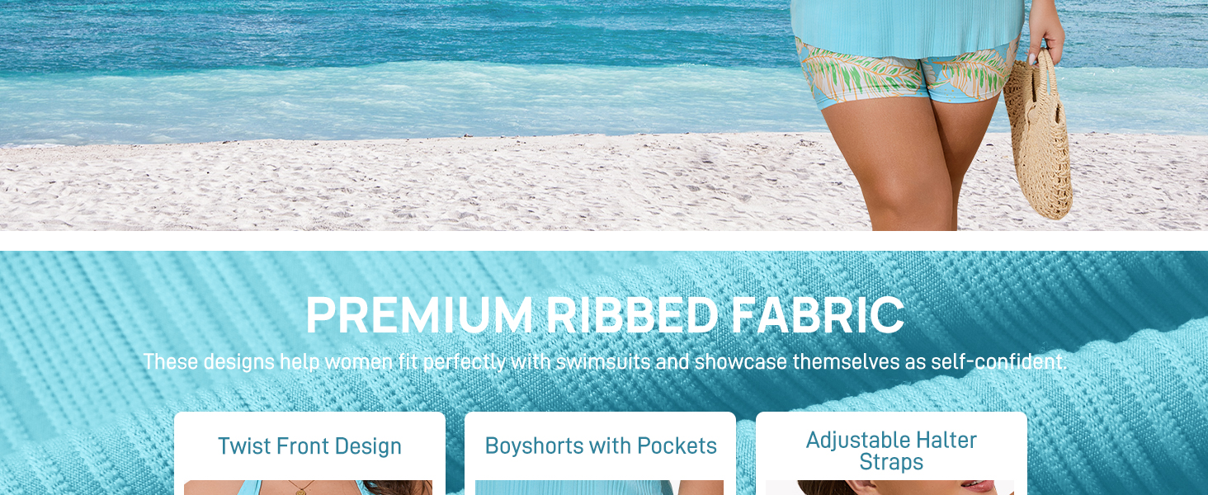
Task: Open the Twist Front Design title
Action: click(309, 446)
